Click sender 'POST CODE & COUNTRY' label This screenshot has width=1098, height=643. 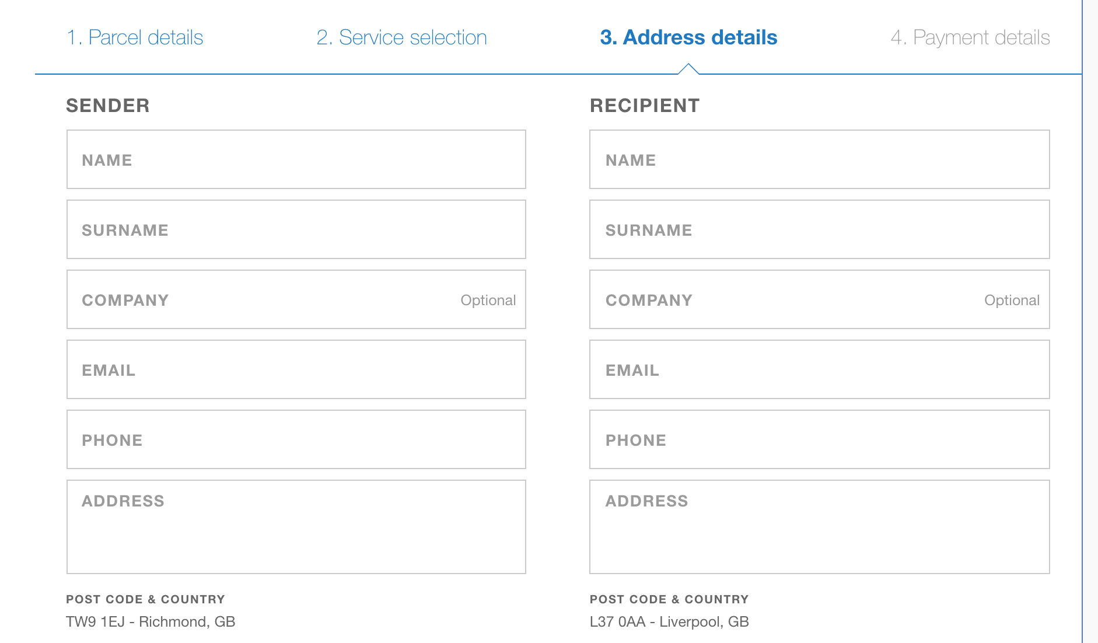pos(145,599)
